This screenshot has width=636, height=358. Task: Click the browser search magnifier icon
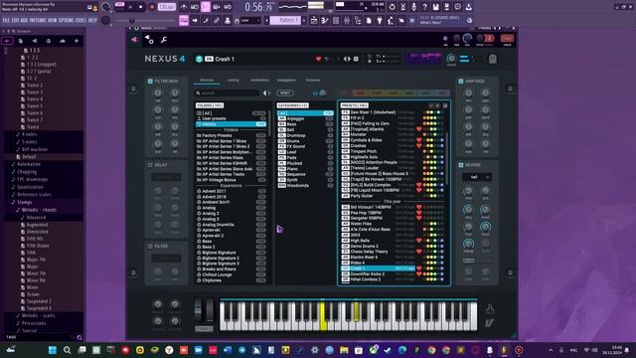[79, 337]
